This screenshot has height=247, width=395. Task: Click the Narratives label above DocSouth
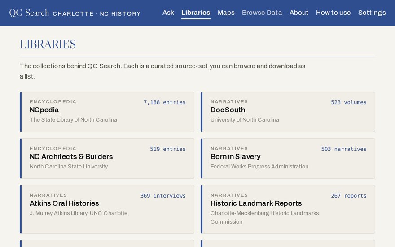pos(229,101)
